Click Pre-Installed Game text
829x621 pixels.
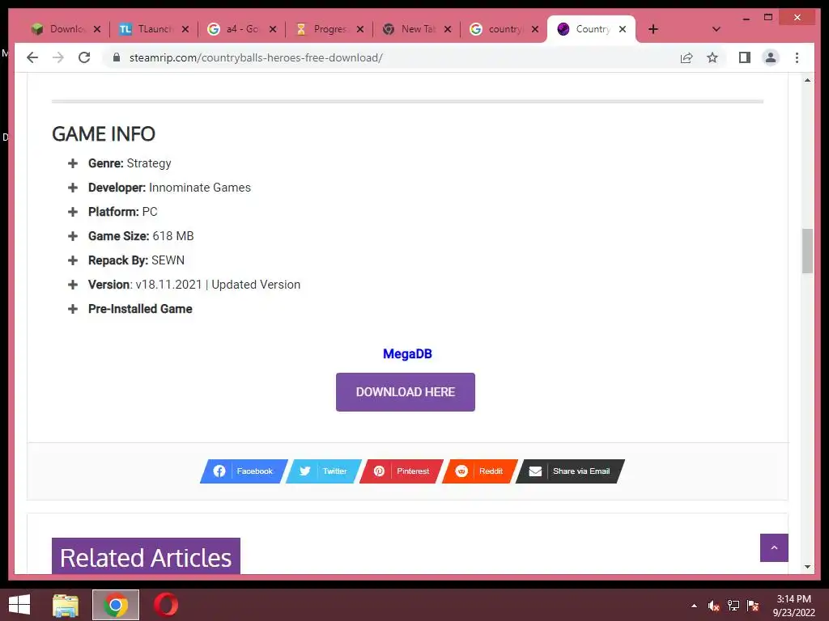(x=140, y=309)
